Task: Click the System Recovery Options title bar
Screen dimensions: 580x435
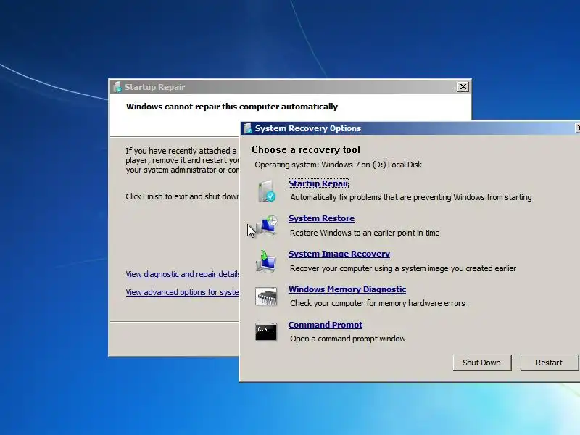Action: coord(410,128)
